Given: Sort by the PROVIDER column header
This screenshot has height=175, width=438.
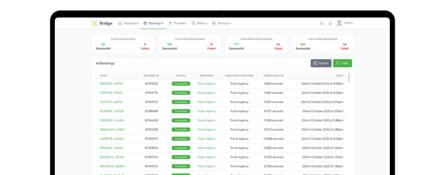Looking at the screenshot, I should click(206, 76).
